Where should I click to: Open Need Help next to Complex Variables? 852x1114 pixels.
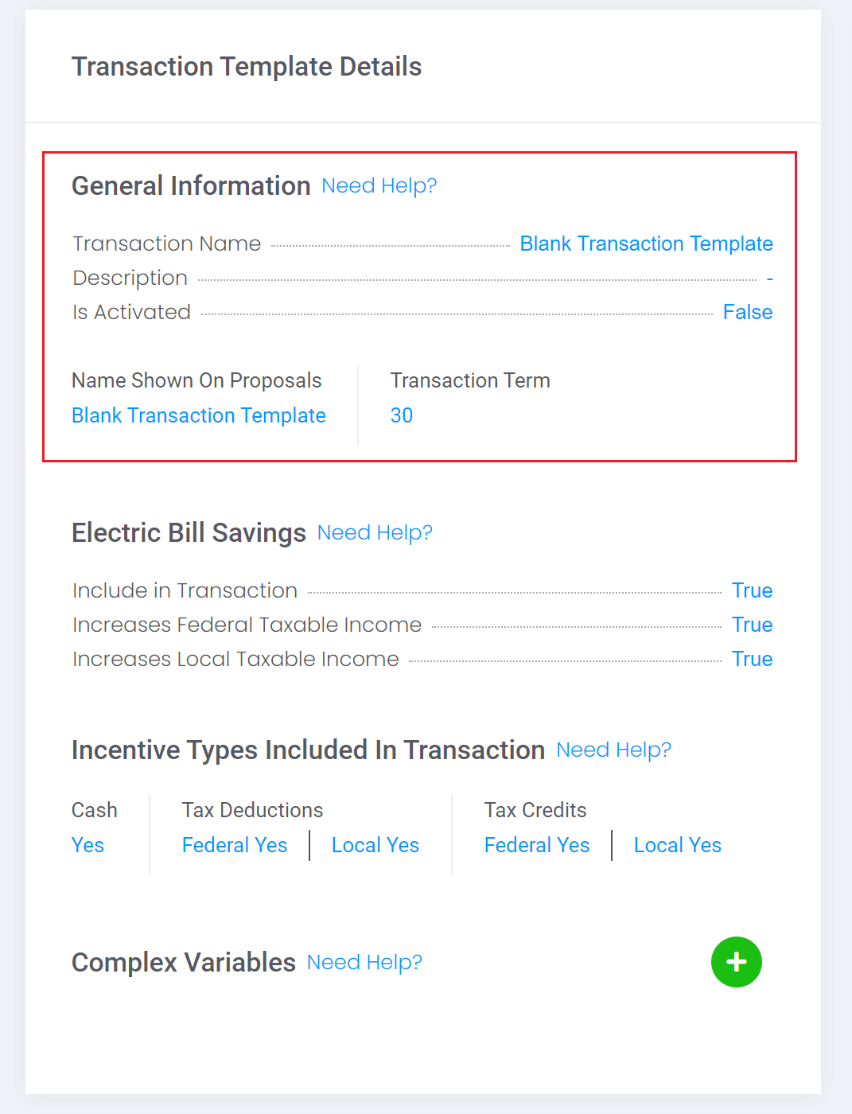tap(364, 963)
